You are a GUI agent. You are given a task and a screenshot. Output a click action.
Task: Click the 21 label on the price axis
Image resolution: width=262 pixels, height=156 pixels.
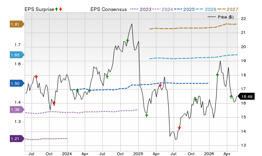click(x=244, y=33)
